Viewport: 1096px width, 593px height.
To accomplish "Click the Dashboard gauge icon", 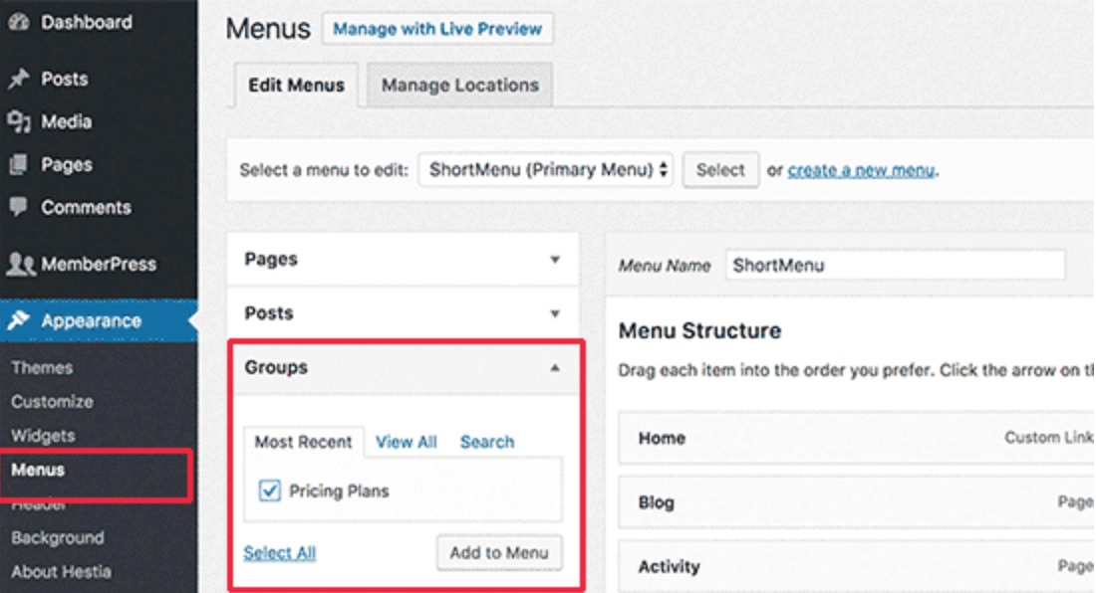I will [x=19, y=23].
